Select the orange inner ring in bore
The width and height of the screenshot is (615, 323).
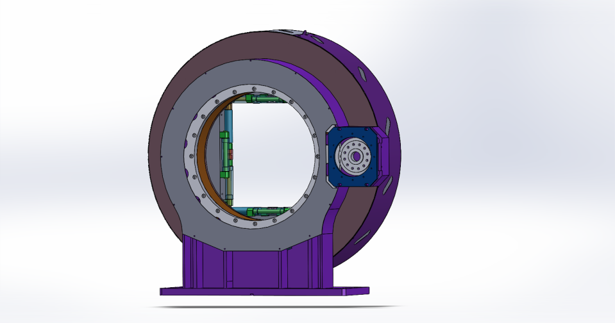tap(201, 157)
